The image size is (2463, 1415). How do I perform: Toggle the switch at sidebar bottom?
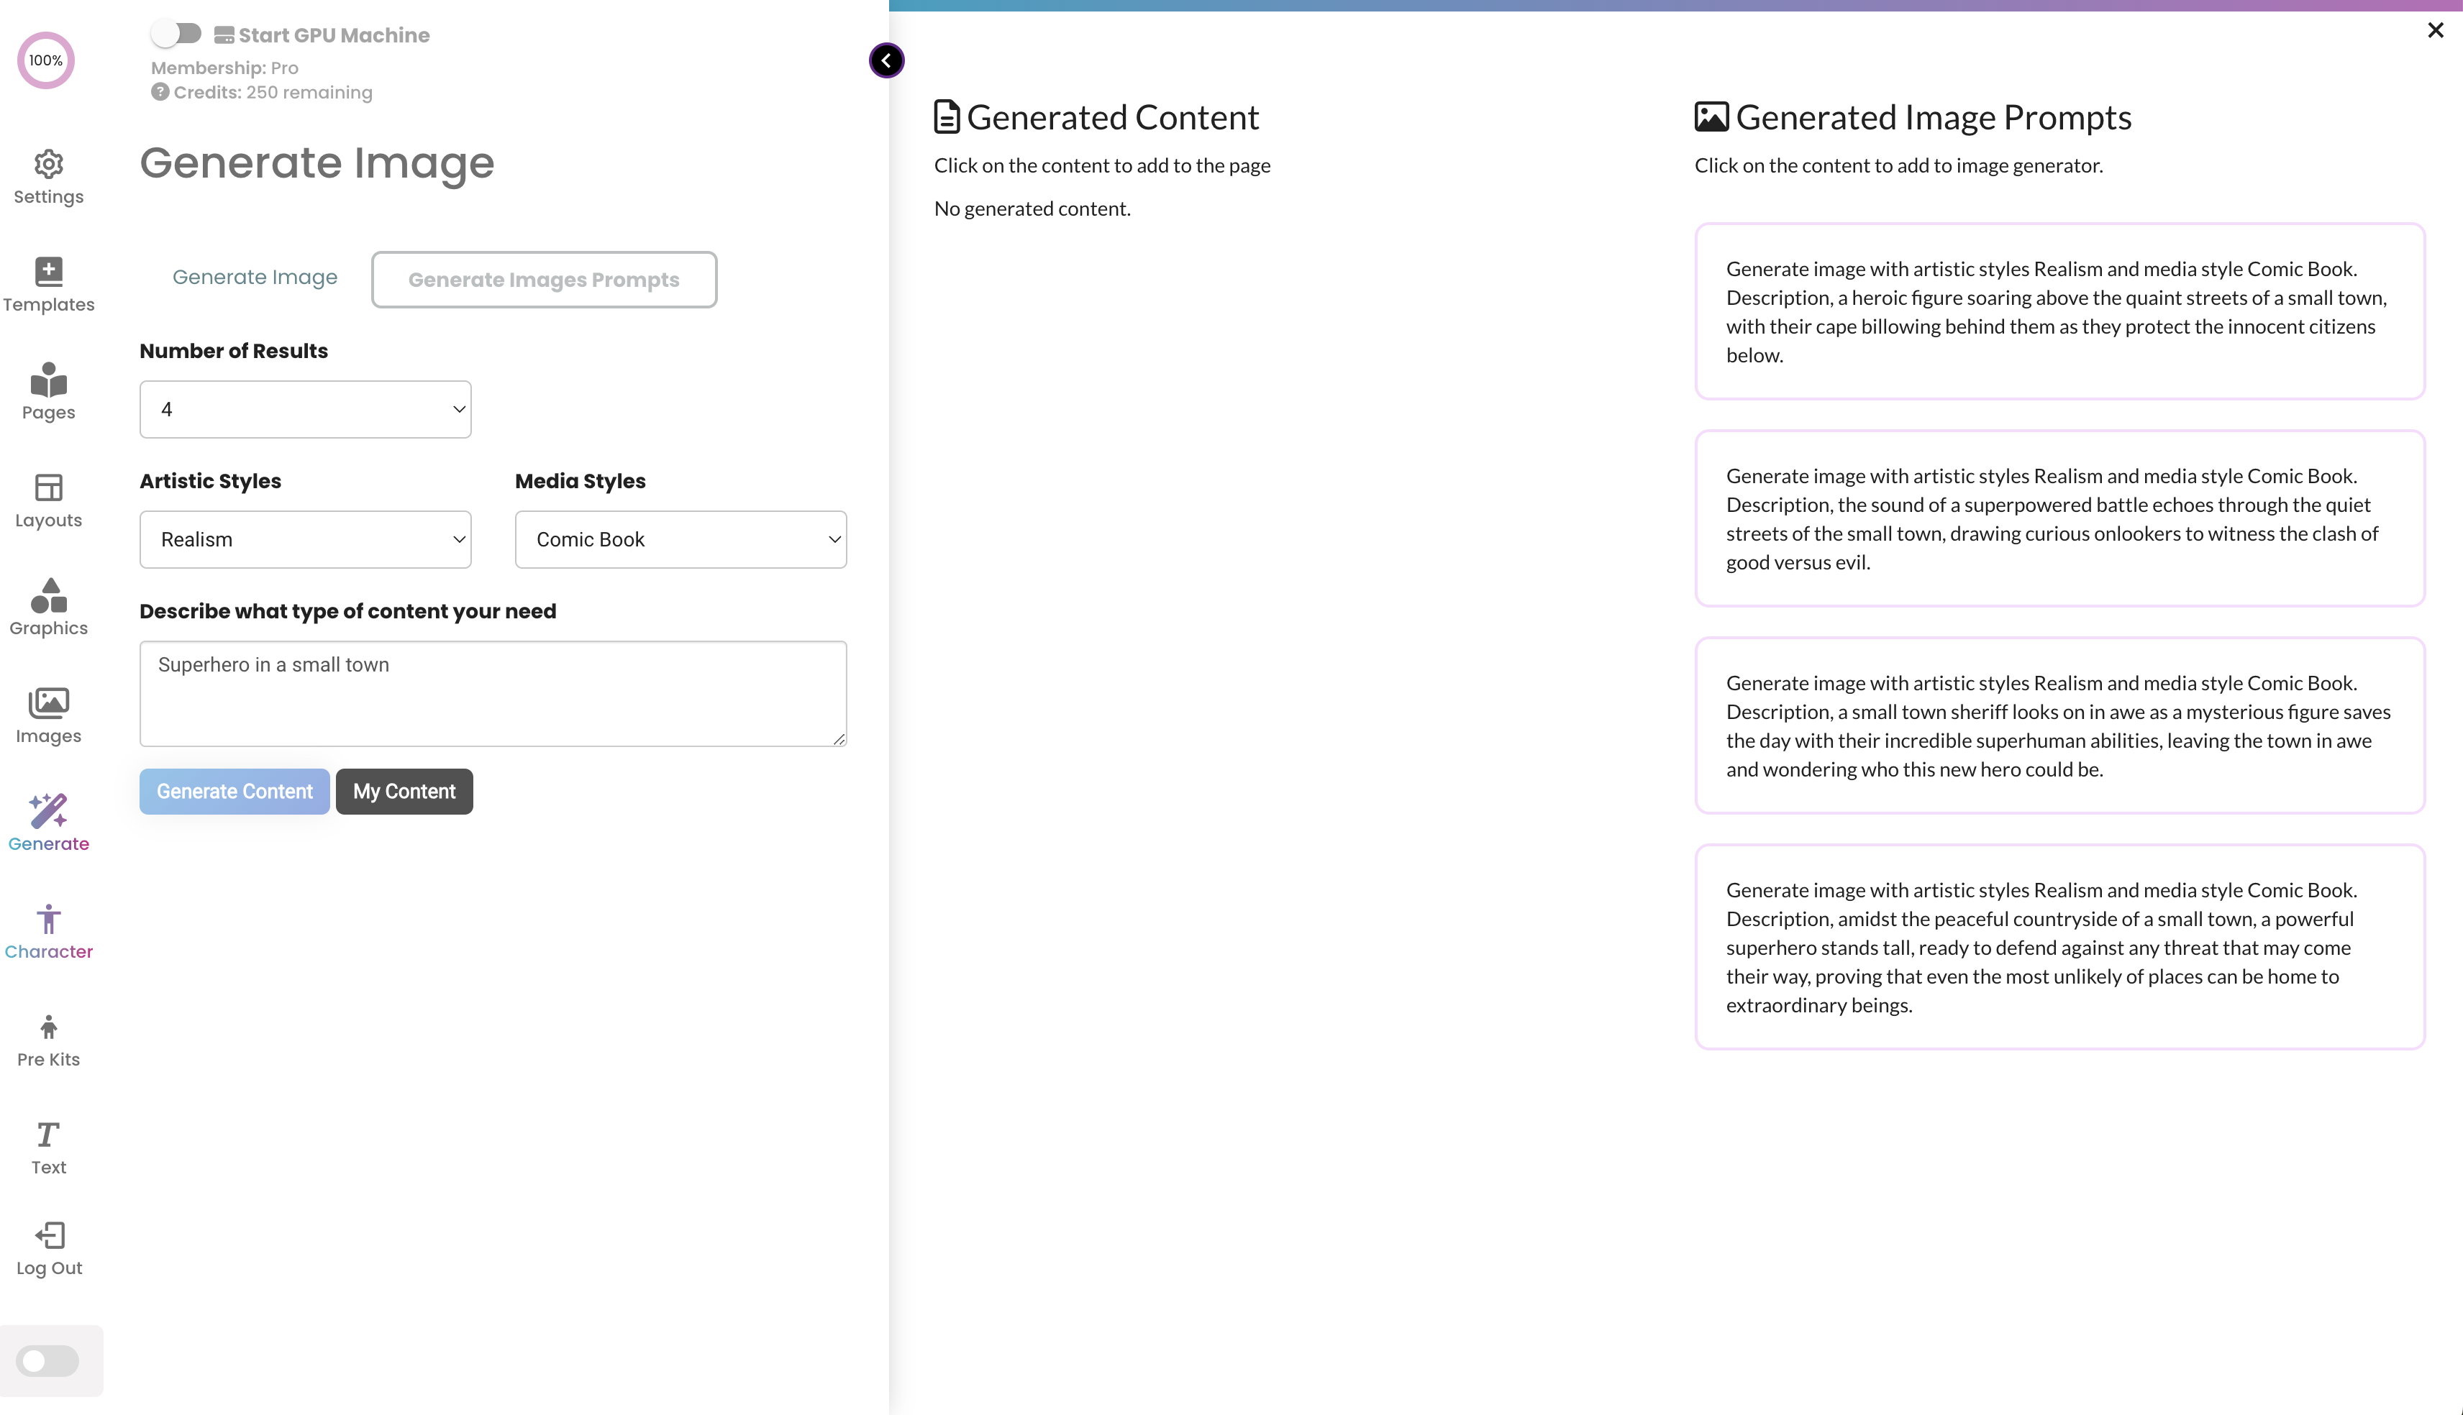(x=47, y=1360)
